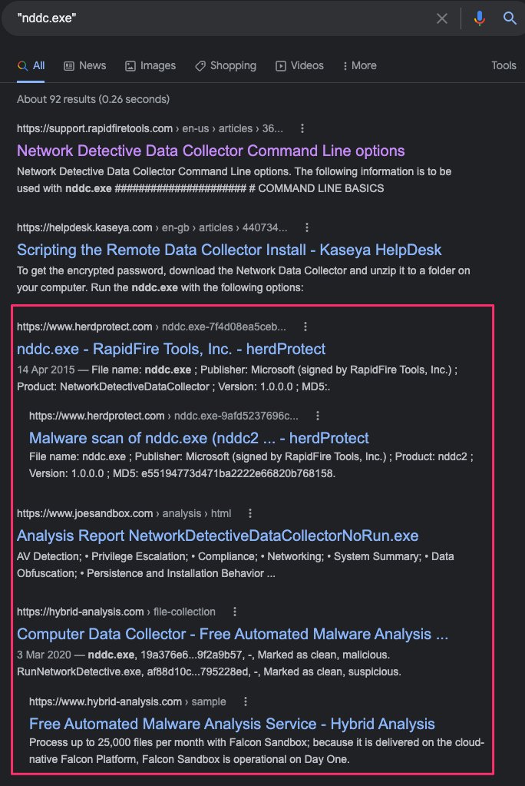Screen dimensions: 525x786
Task: Click the herdprotect.com nddc.exe-7f4d08ea5ceb URL breadcrumb
Action: coord(152,327)
